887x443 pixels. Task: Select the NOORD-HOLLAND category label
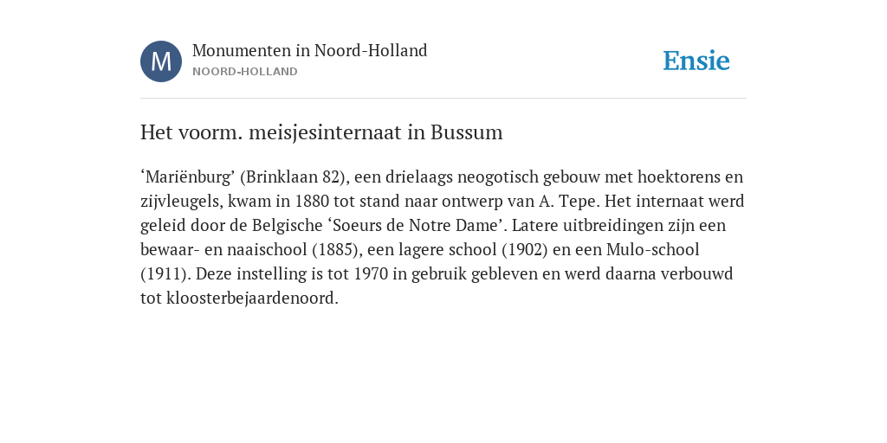pyautogui.click(x=245, y=72)
